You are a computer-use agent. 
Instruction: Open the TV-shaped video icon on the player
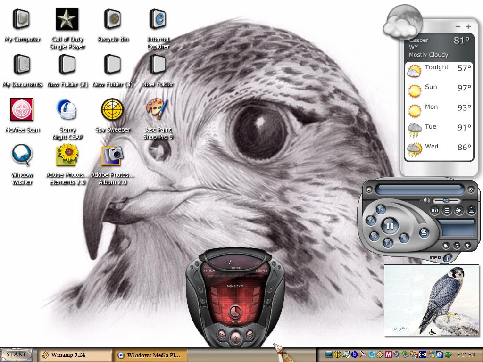pos(471,211)
